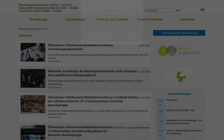The image size is (224, 140).
Task: Open the Umwelt und Verkehr menu
Action: click(x=112, y=19)
